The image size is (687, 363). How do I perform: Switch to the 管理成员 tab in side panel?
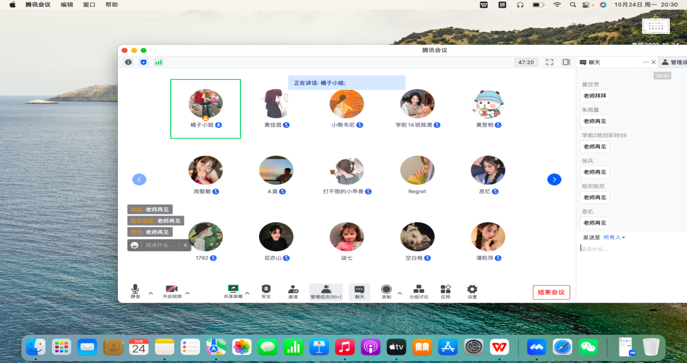675,62
